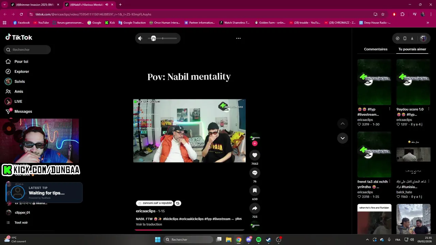
Task: Open 9aydou score 1.0 video thumbnail
Action: 413,82
